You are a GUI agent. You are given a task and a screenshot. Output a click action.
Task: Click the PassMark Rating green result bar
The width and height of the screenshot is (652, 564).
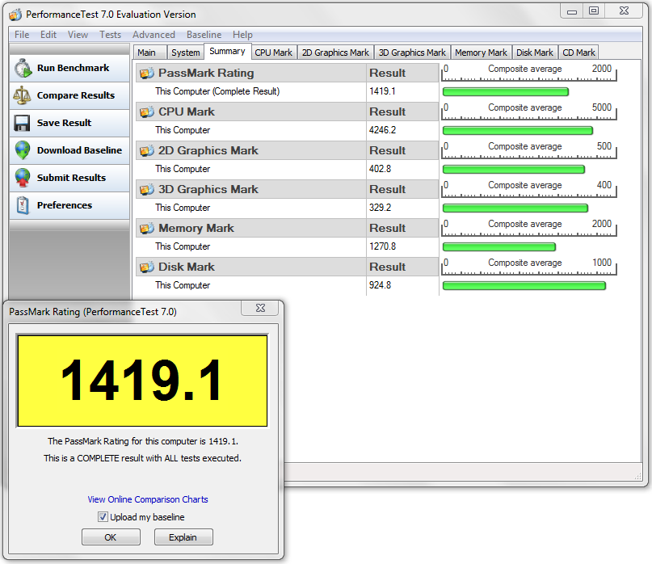(x=506, y=91)
